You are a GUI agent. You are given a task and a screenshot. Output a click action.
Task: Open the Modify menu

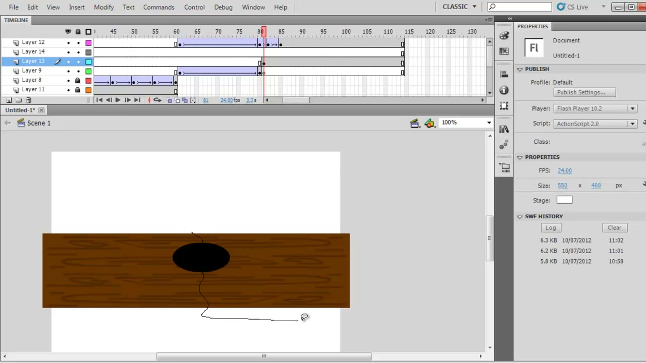pyautogui.click(x=103, y=7)
